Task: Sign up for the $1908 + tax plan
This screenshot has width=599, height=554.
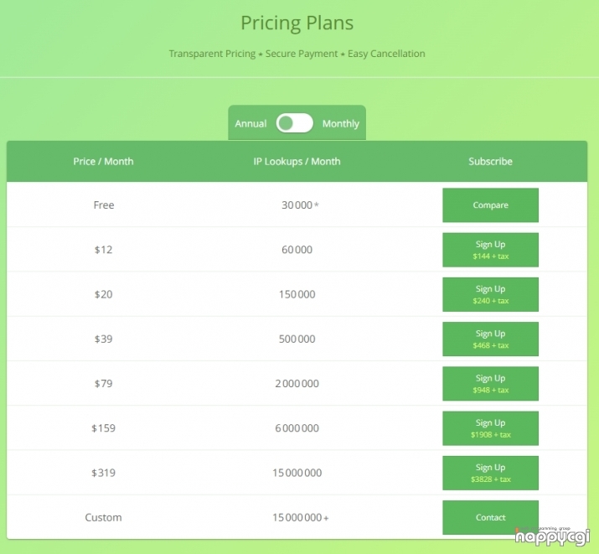Action: pos(490,428)
